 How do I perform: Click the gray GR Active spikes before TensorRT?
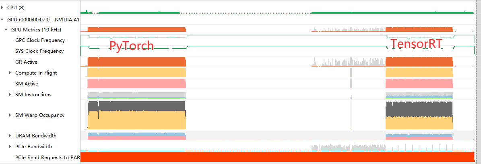click(x=348, y=62)
